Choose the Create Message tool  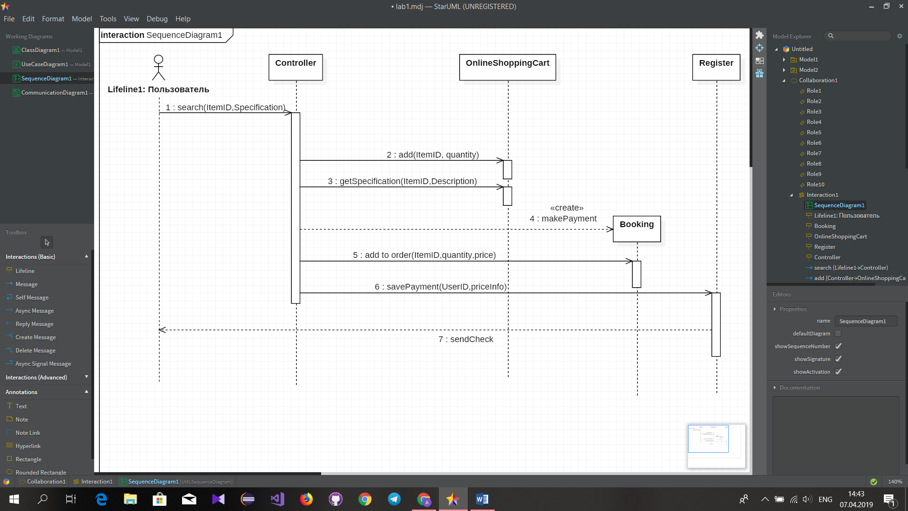(35, 337)
